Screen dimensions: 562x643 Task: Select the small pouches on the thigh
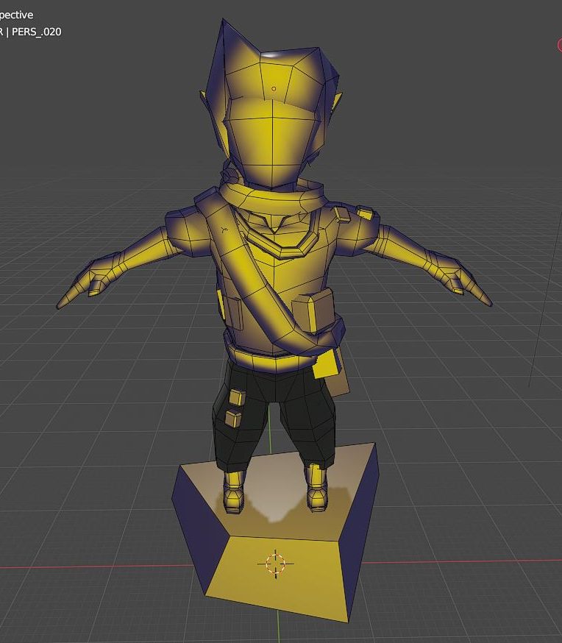pyautogui.click(x=234, y=408)
